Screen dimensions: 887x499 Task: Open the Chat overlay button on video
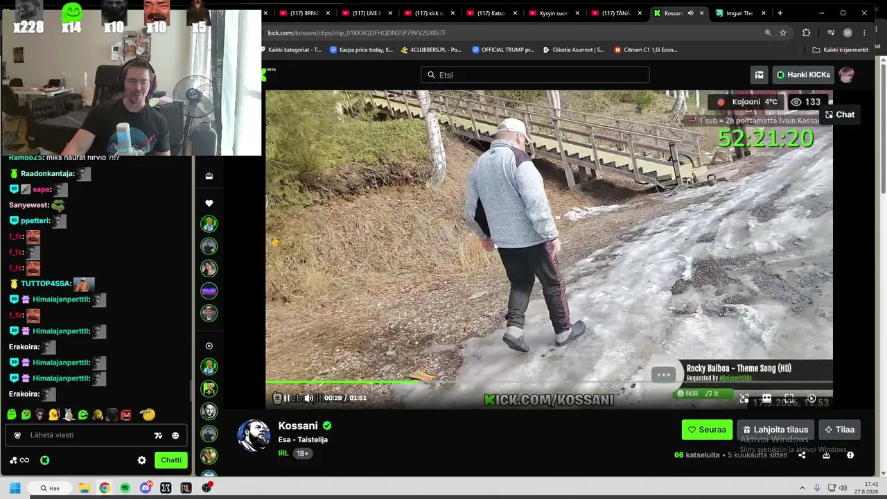click(840, 114)
